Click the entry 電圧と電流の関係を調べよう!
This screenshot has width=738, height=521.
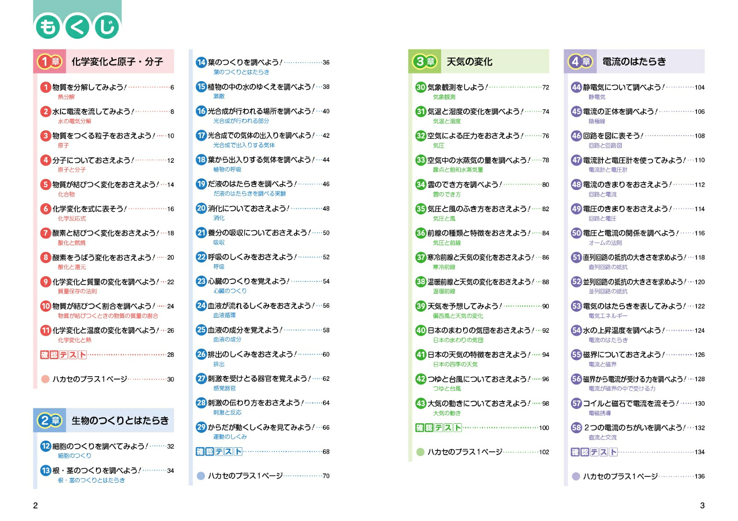point(631,233)
